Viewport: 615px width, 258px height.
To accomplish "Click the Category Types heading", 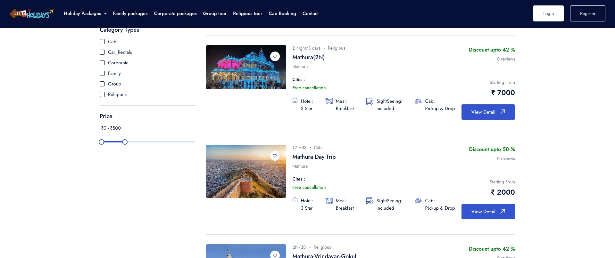I will pos(119,30).
